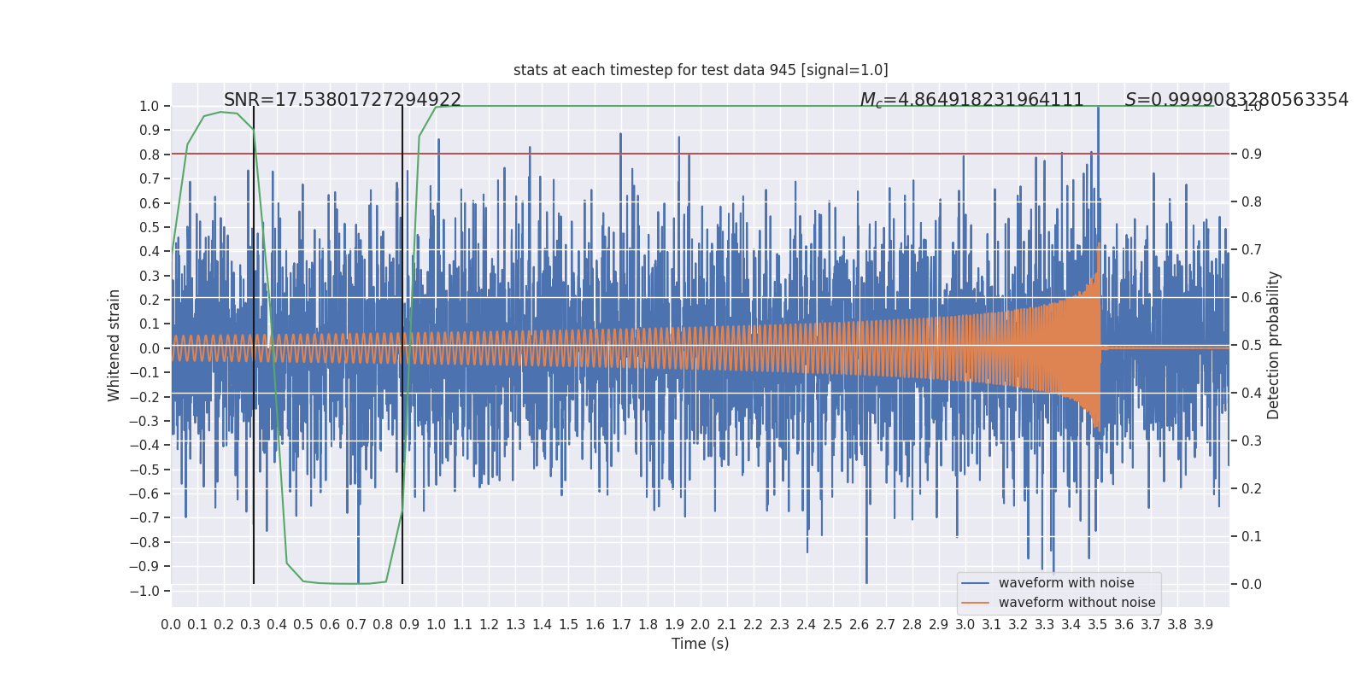Click the 0.3 tick on the Whitened strain axis

(150, 276)
